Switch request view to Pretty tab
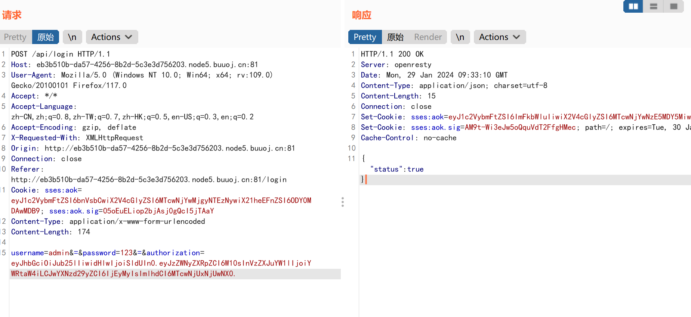Screen dimensions: 691x317 coord(15,37)
